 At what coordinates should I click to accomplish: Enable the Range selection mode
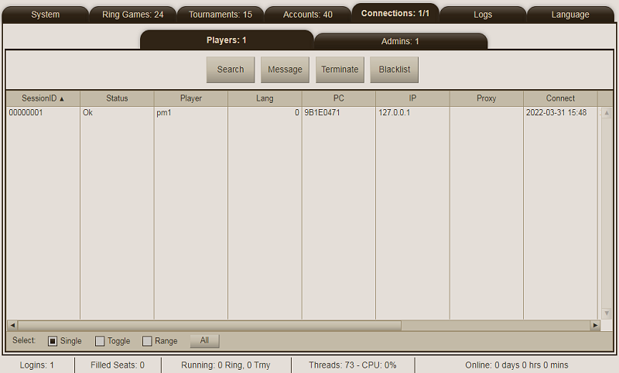click(x=147, y=341)
